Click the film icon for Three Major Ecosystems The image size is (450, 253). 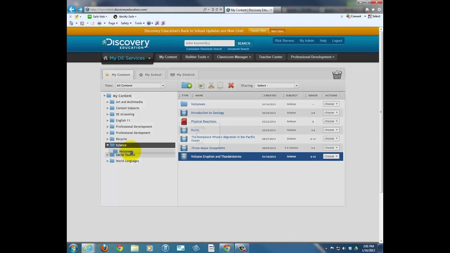click(x=184, y=148)
